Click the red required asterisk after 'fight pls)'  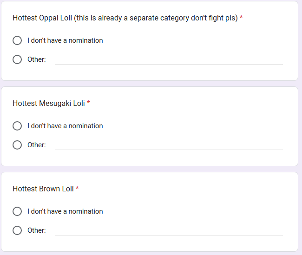coord(241,17)
